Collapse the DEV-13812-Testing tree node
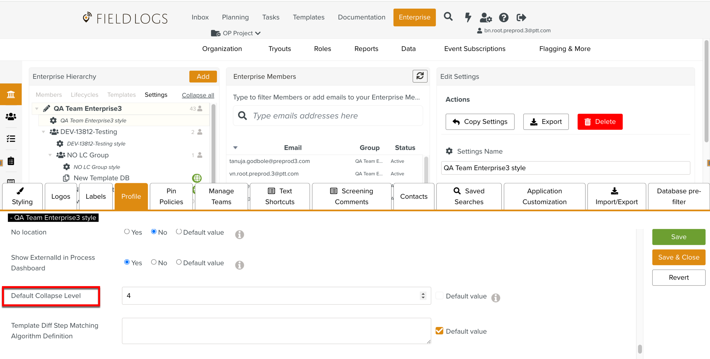The width and height of the screenshot is (710, 359). click(x=43, y=132)
